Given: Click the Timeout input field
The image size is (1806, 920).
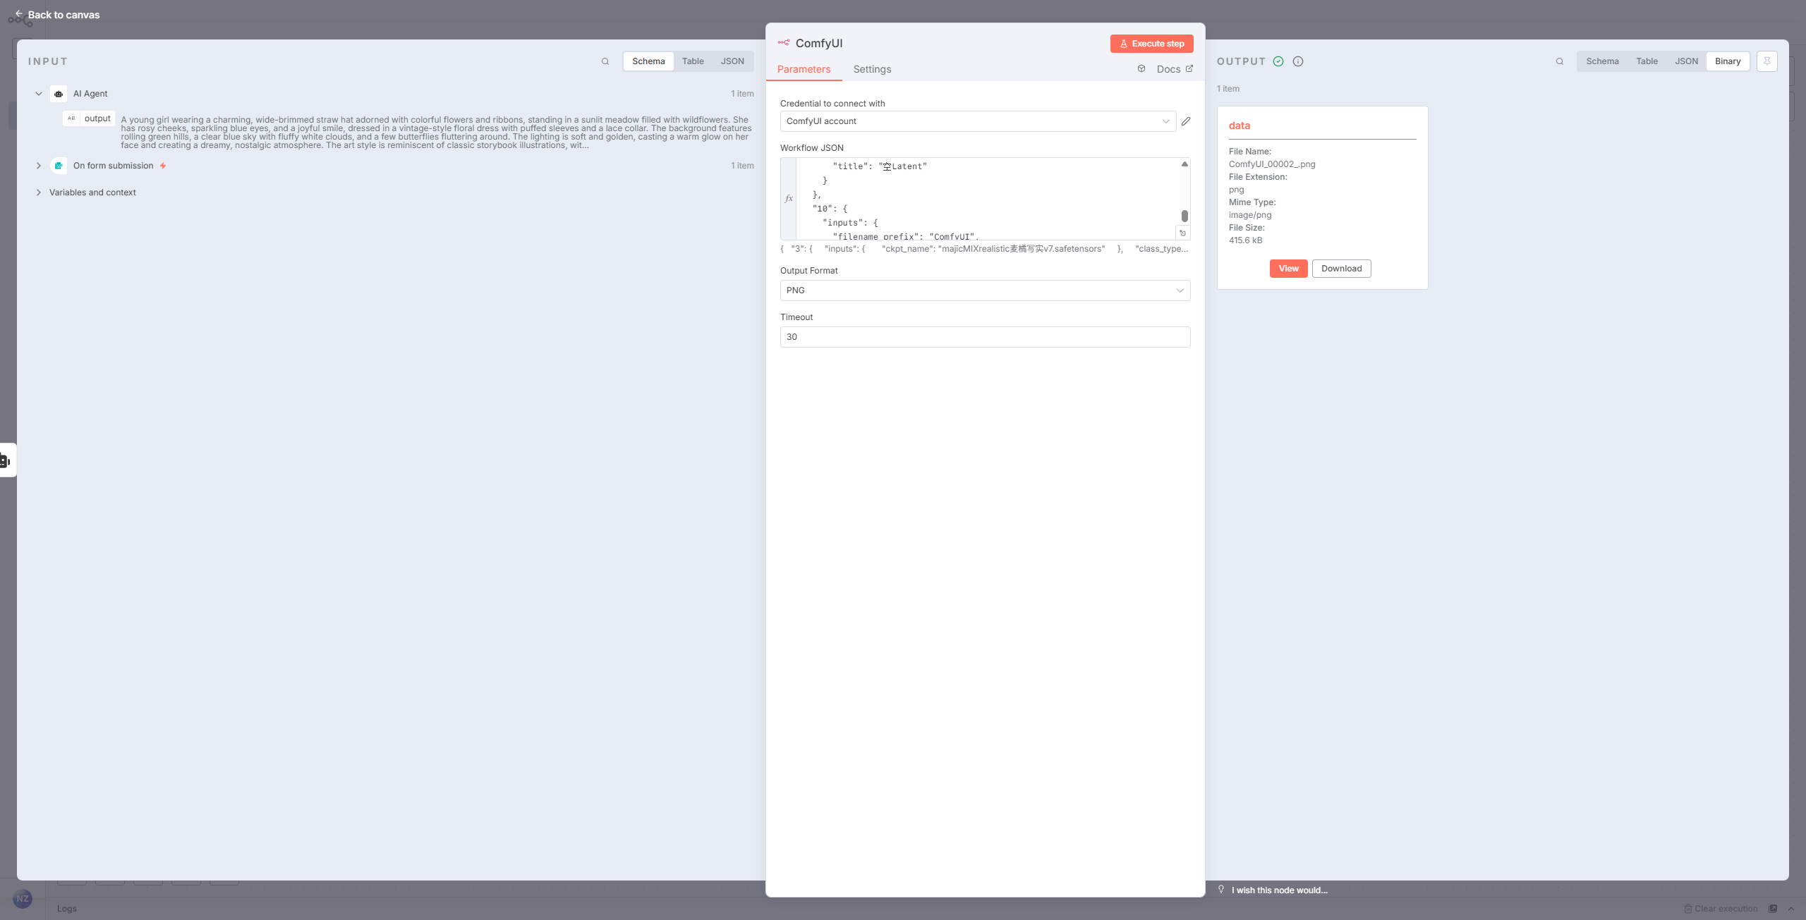Looking at the screenshot, I should coord(985,337).
